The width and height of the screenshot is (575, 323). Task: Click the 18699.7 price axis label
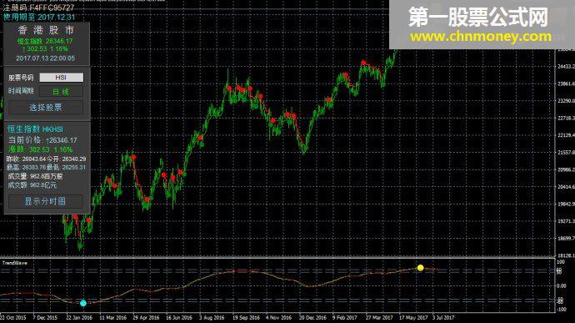[566, 239]
